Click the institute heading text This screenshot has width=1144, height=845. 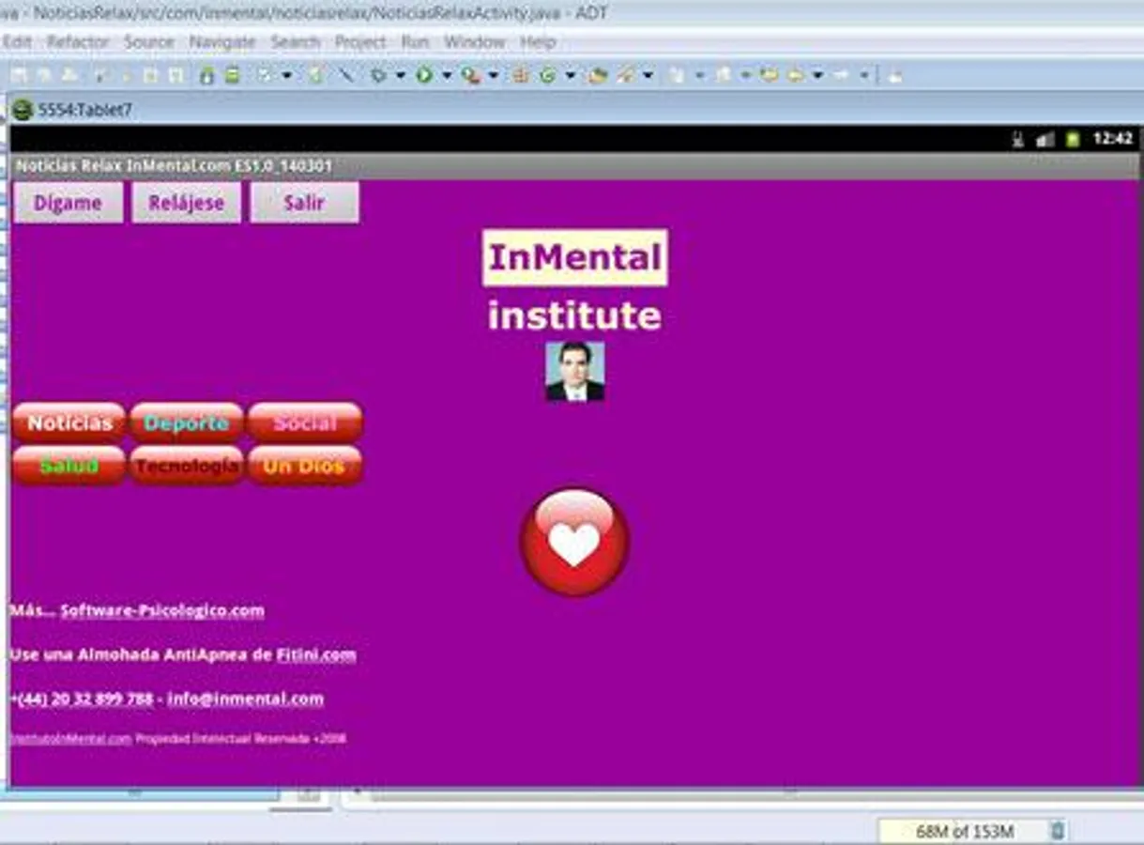(574, 315)
